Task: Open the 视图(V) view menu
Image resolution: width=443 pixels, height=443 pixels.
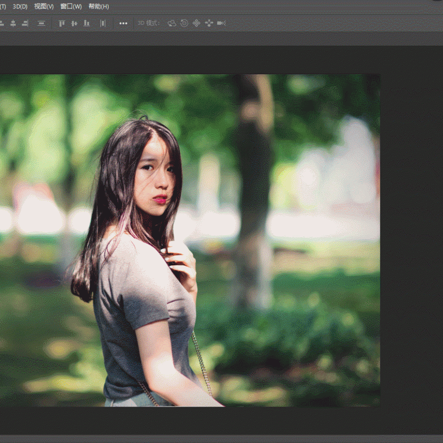Action: (44, 6)
